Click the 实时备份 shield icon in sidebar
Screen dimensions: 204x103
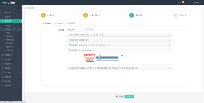pos(3,68)
